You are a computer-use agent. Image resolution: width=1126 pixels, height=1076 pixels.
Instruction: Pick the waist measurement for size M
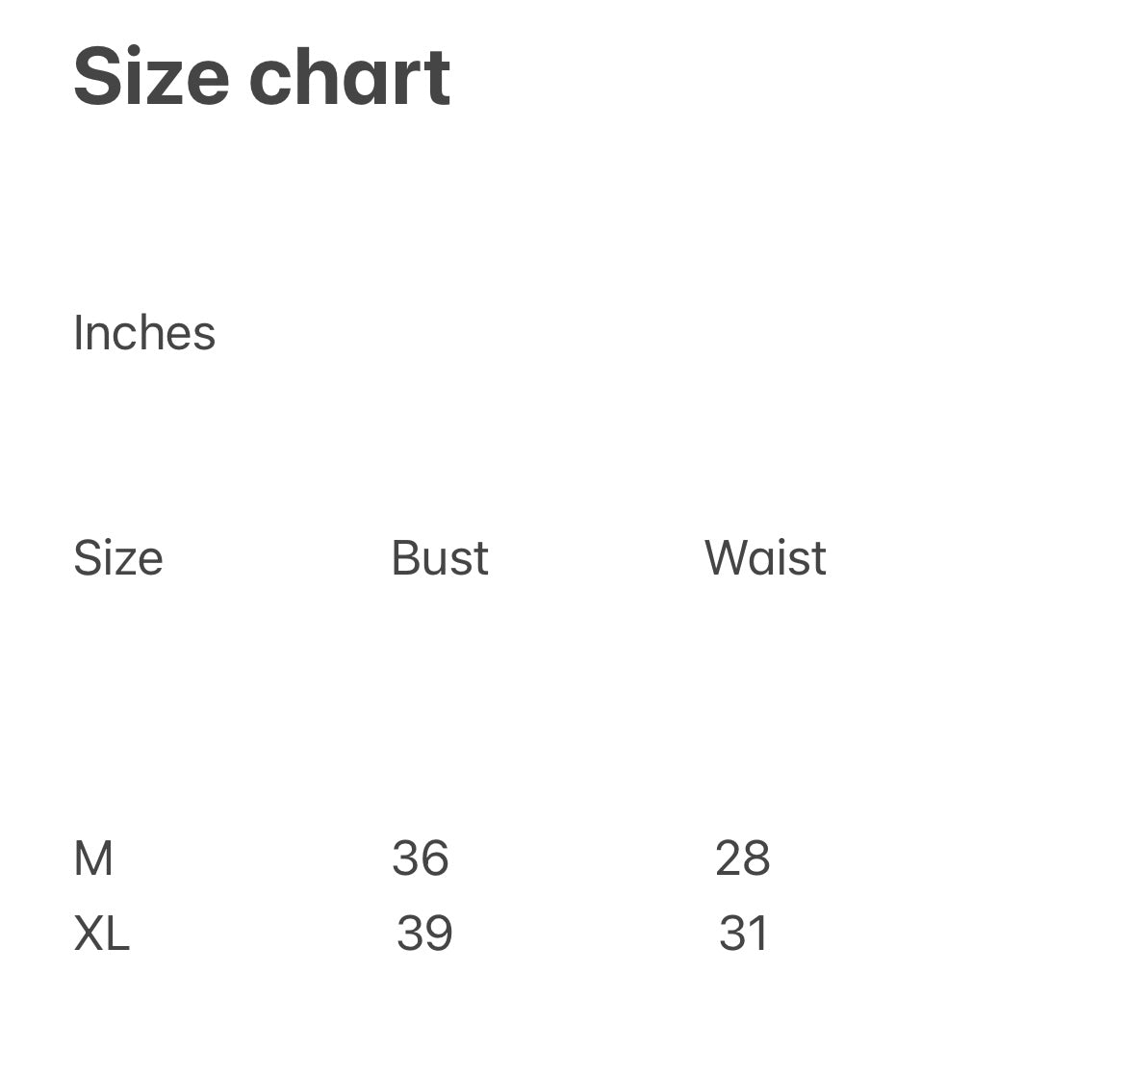tap(743, 858)
